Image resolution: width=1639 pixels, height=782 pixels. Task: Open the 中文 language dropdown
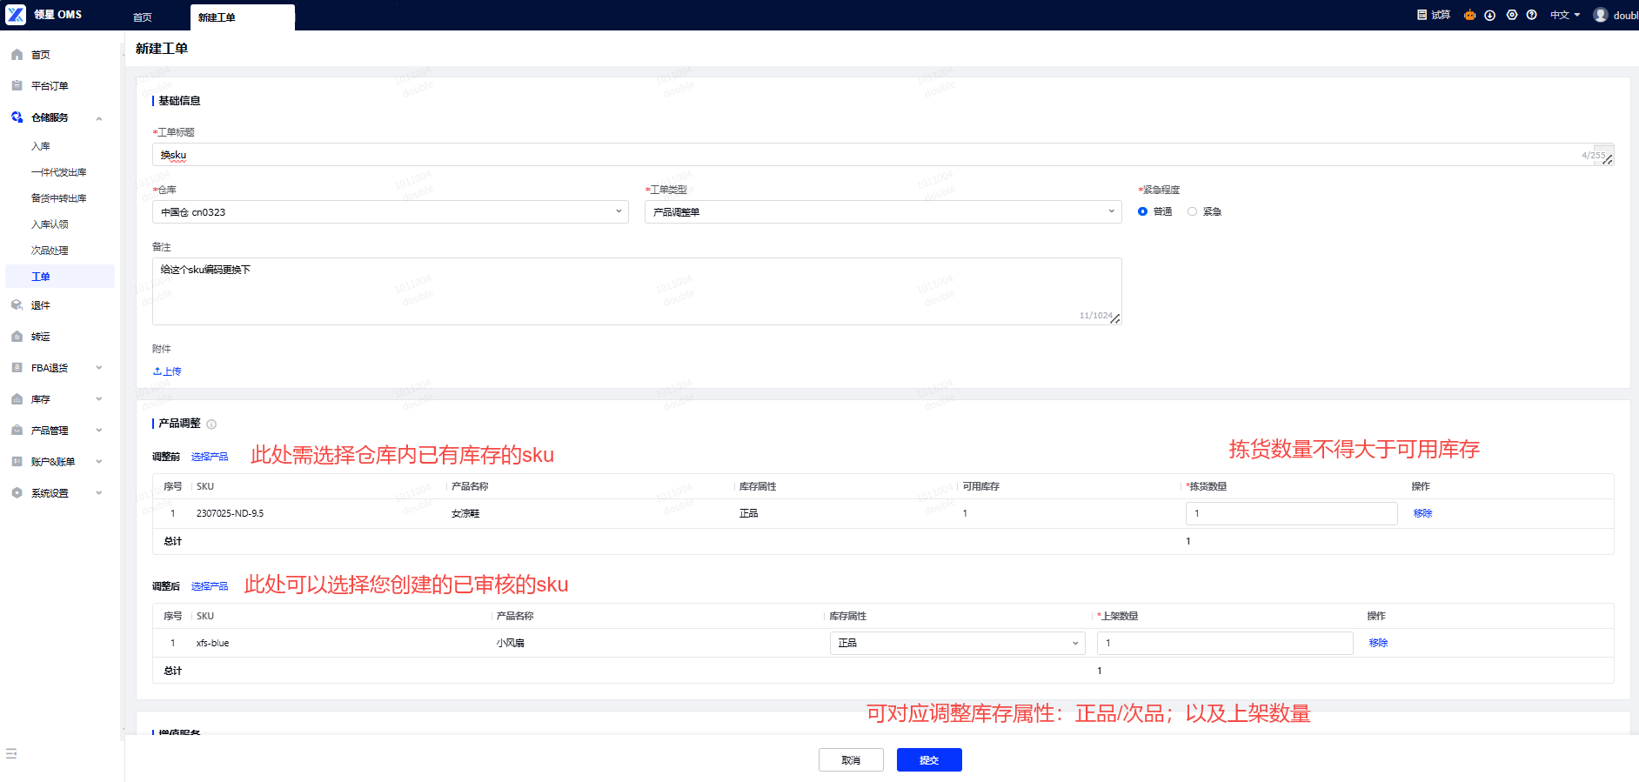pos(1565,15)
